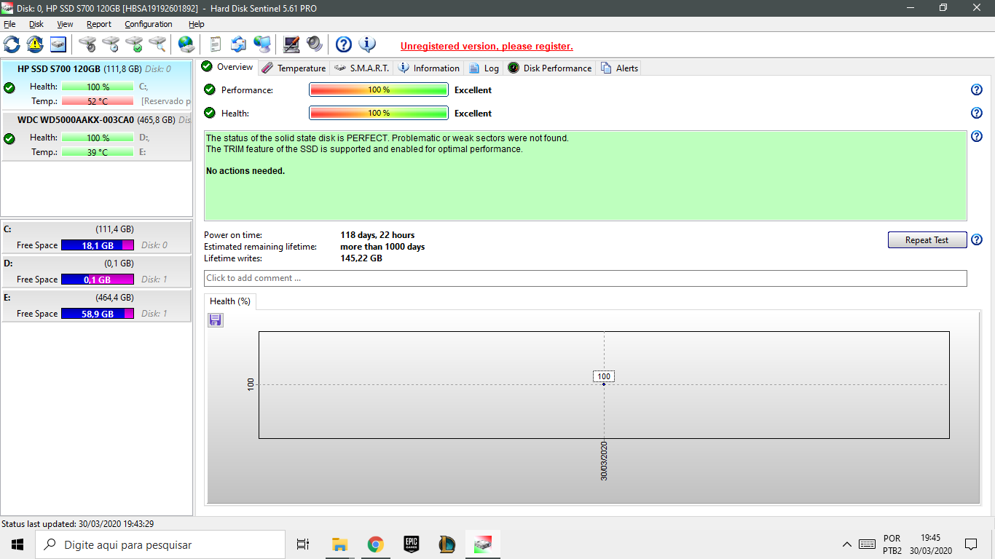Open Google Chrome from the taskbar

point(375,544)
